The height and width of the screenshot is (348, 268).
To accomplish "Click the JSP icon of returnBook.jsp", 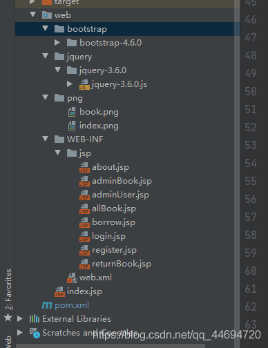I will 84,264.
